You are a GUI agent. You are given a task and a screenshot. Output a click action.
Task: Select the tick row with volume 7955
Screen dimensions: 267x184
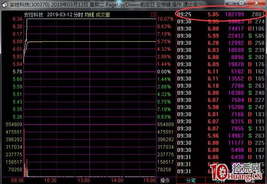click(221, 128)
